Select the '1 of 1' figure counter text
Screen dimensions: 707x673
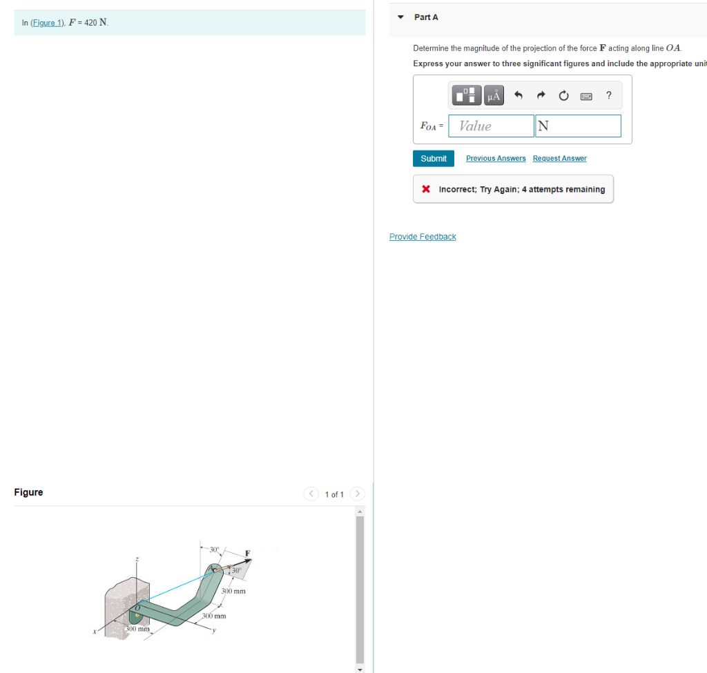pos(334,494)
